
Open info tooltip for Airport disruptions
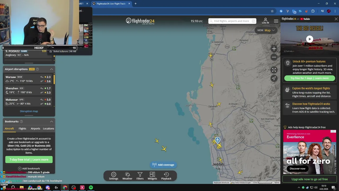[37, 69]
